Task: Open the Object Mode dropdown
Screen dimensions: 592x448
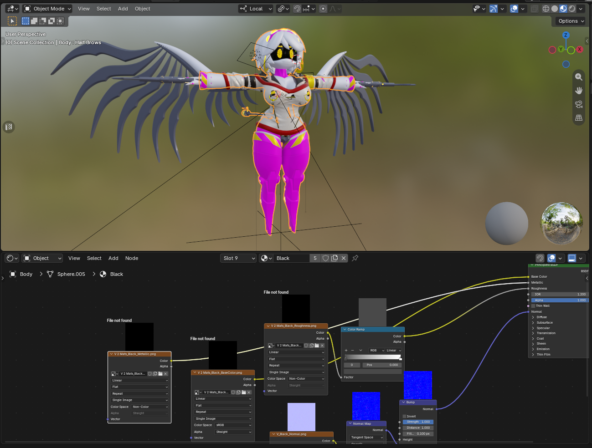Action: click(x=47, y=9)
